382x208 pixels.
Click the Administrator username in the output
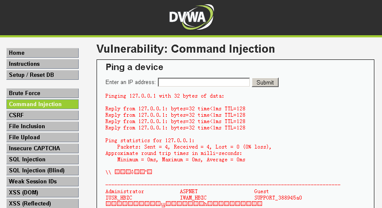pyautogui.click(x=125, y=191)
